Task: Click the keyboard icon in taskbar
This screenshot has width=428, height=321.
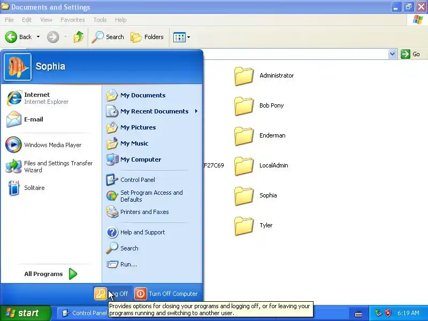Action: 358,314
